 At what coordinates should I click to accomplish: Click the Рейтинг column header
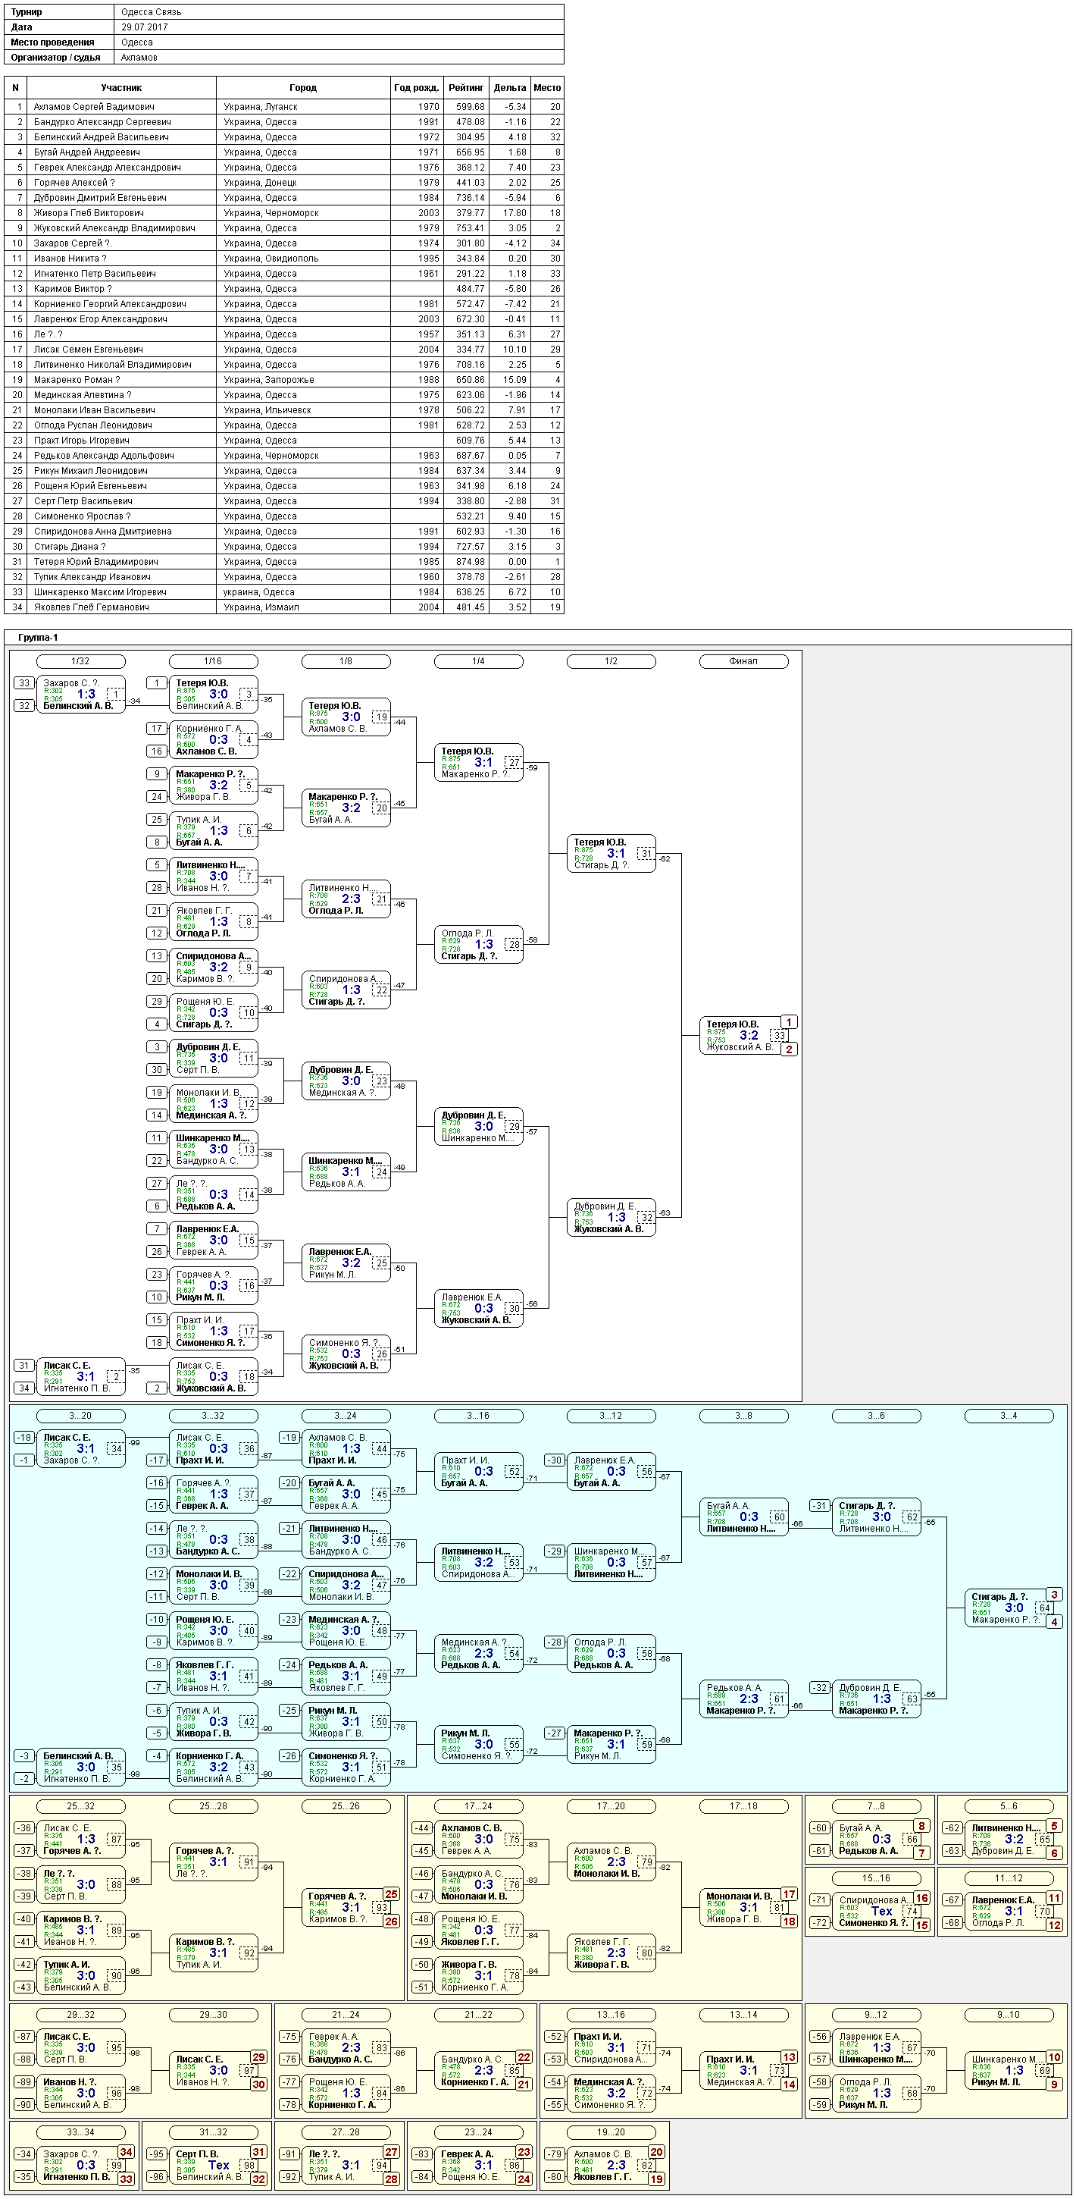tap(466, 88)
